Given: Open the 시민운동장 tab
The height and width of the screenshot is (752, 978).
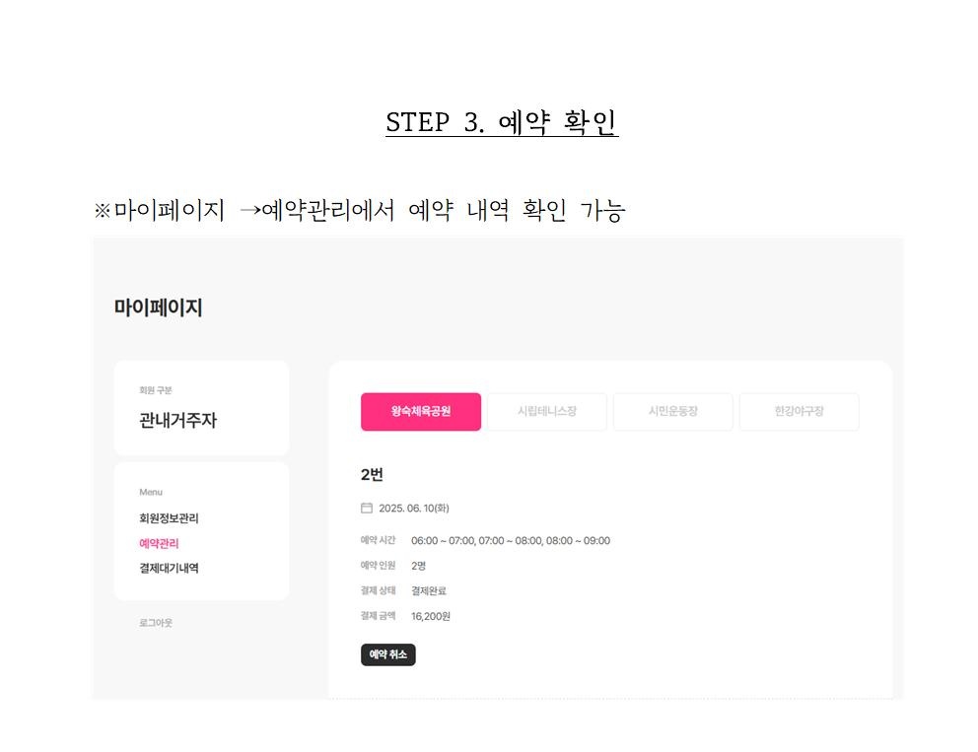Looking at the screenshot, I should (x=672, y=412).
